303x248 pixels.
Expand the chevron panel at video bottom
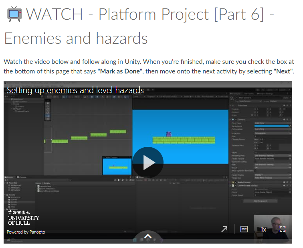point(147,237)
